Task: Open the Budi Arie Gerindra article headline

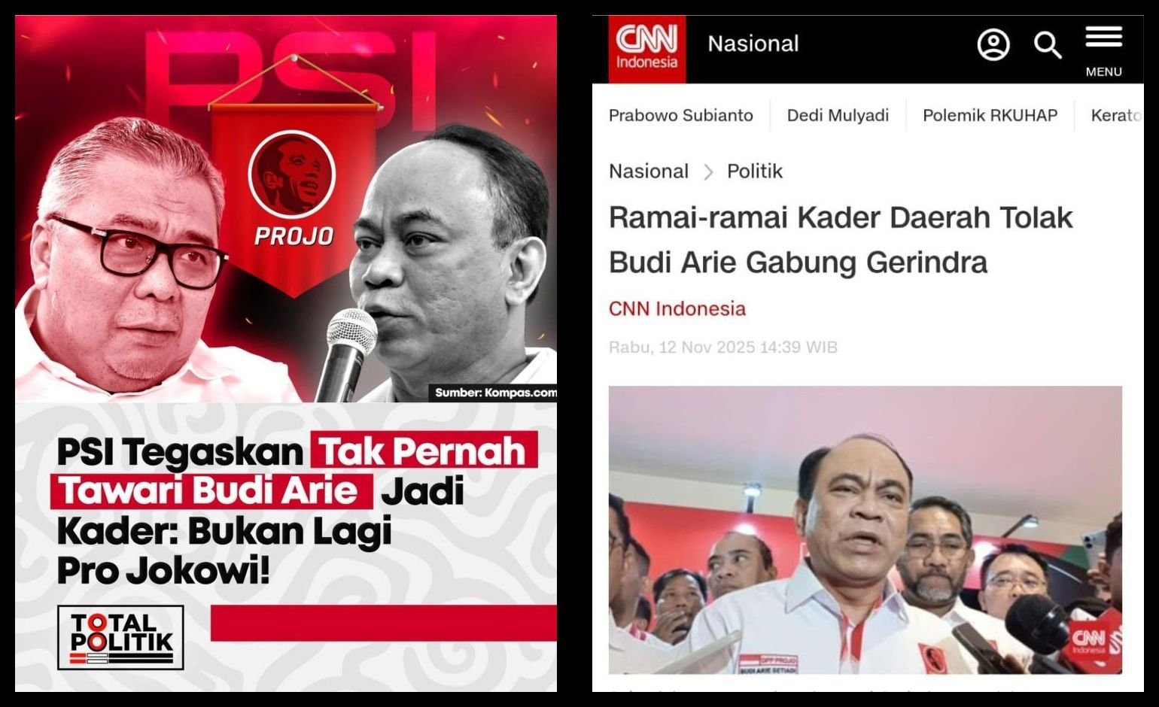Action: (x=840, y=240)
